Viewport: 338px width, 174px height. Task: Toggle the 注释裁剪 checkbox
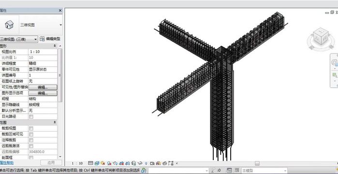tap(31, 140)
